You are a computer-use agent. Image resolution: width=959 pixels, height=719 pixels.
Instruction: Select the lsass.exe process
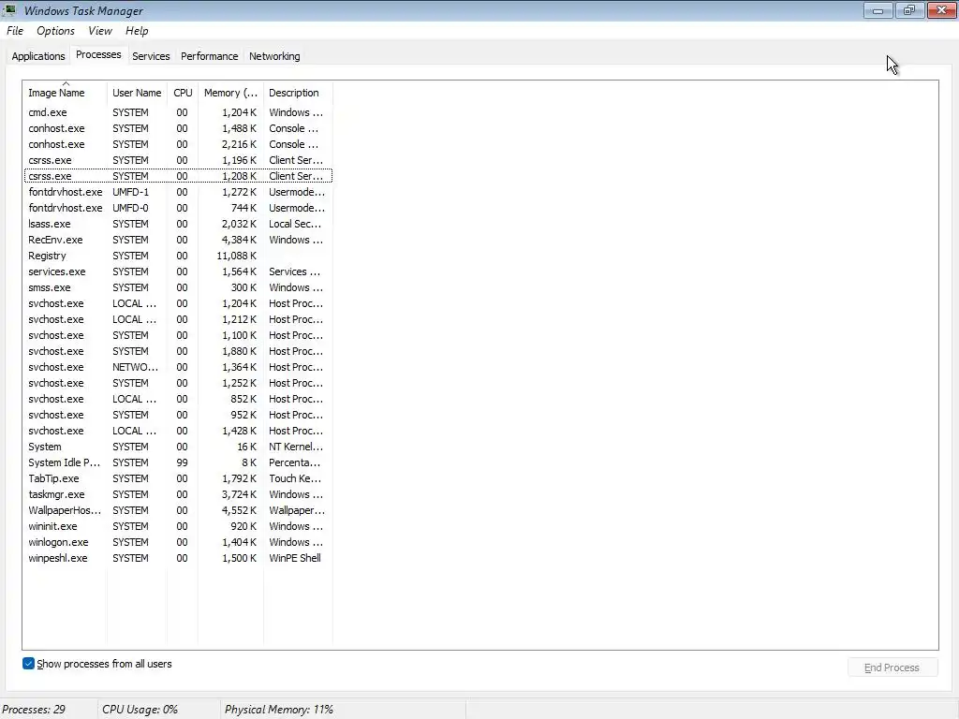tap(178, 224)
